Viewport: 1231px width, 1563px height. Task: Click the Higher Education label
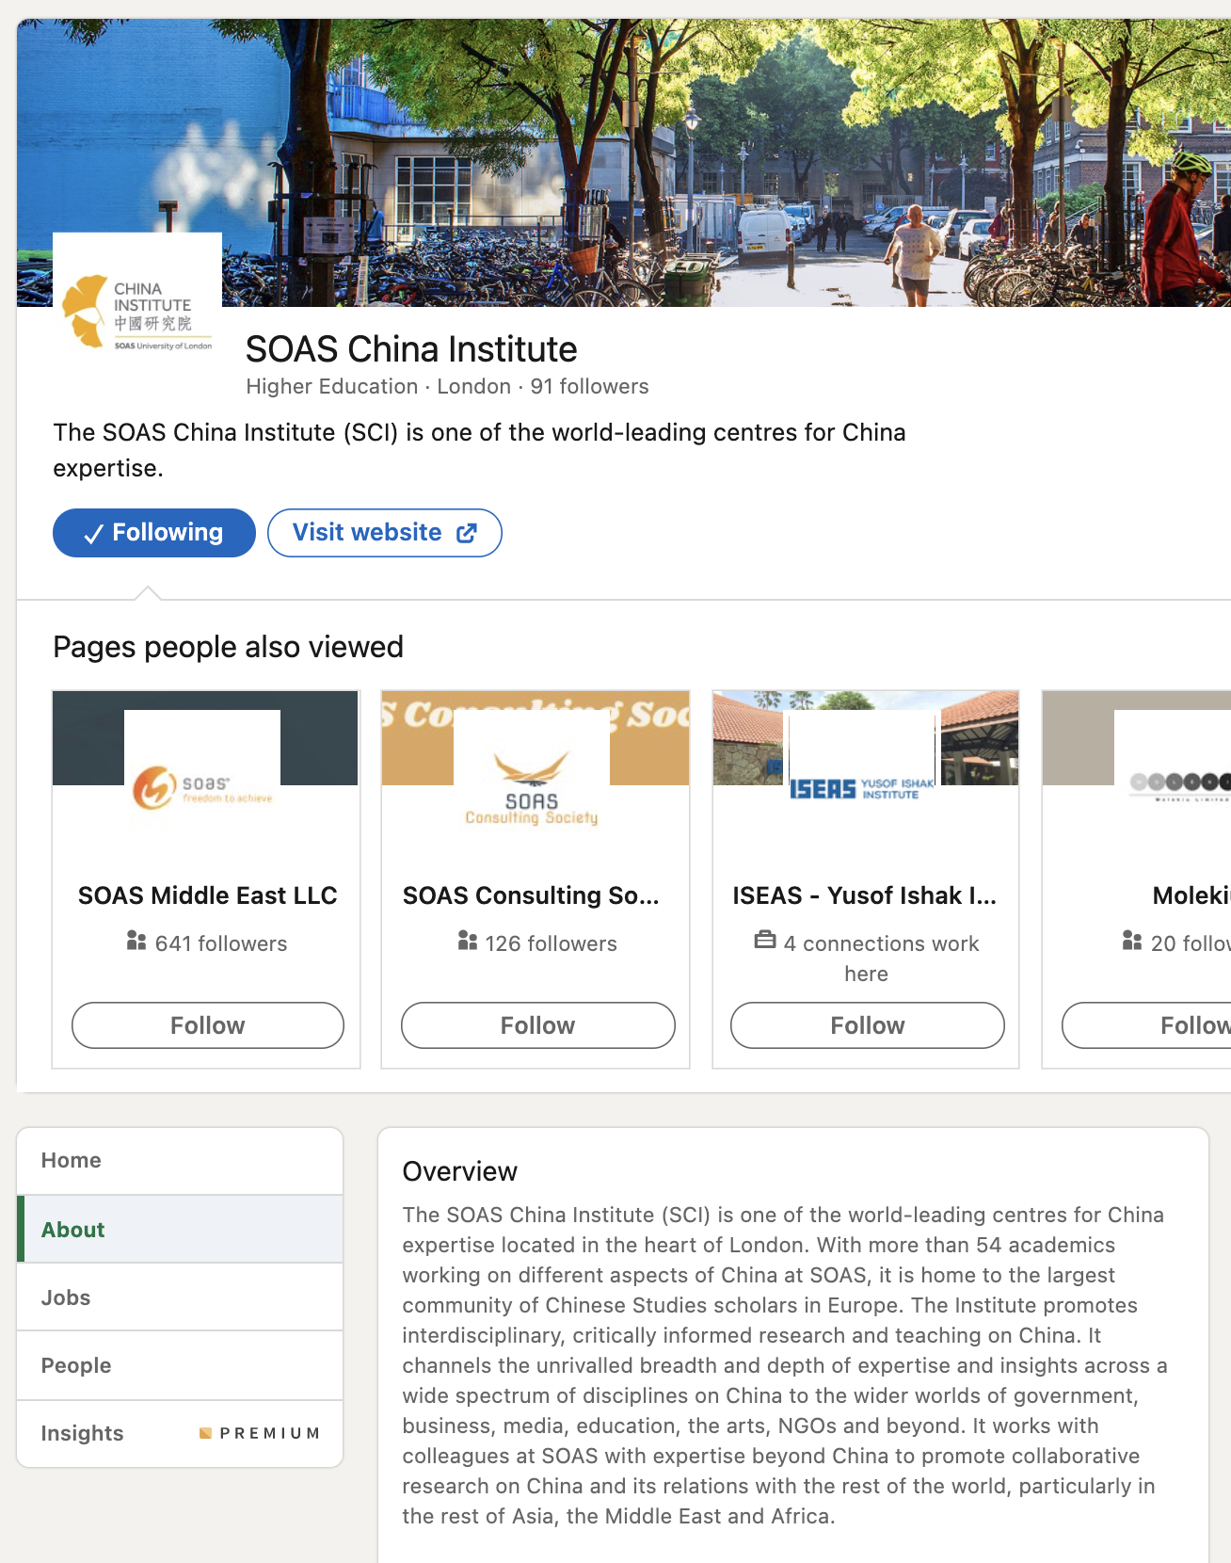tap(331, 387)
